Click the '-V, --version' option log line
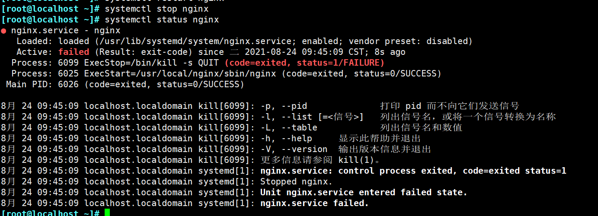Image resolution: width=598 pixels, height=216 pixels. tap(216, 149)
